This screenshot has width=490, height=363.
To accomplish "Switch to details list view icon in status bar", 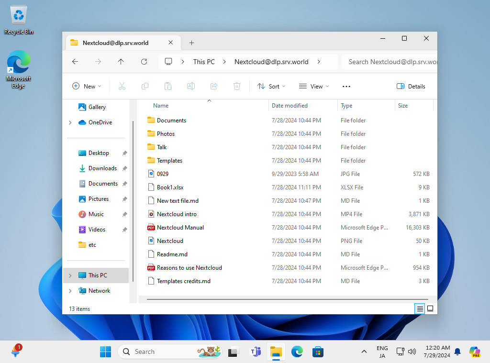I will 420,308.
